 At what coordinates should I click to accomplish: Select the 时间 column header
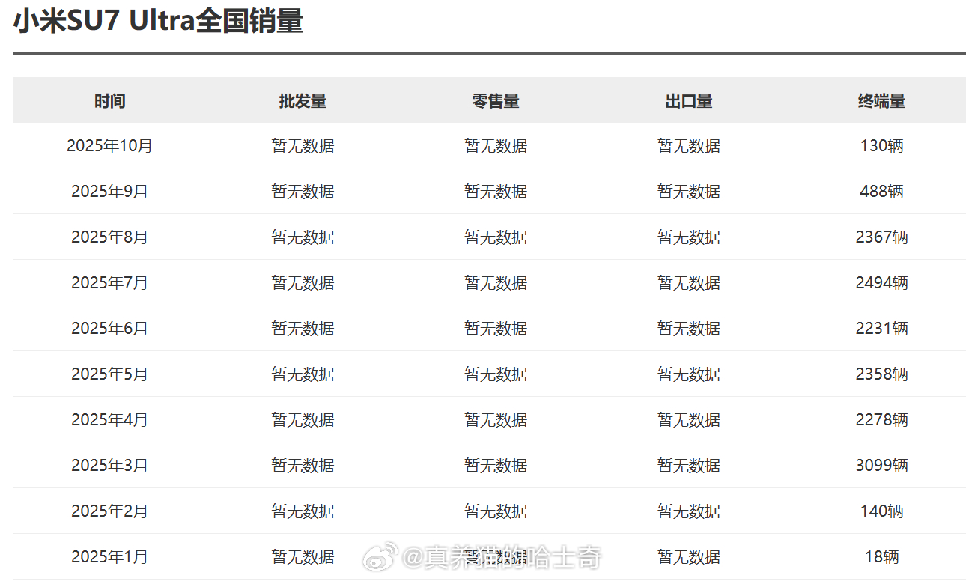[x=110, y=101]
